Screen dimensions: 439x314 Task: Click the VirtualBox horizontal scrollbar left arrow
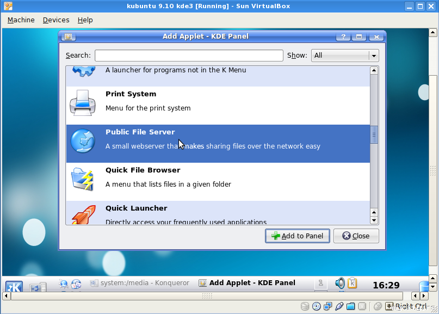click(x=6, y=296)
